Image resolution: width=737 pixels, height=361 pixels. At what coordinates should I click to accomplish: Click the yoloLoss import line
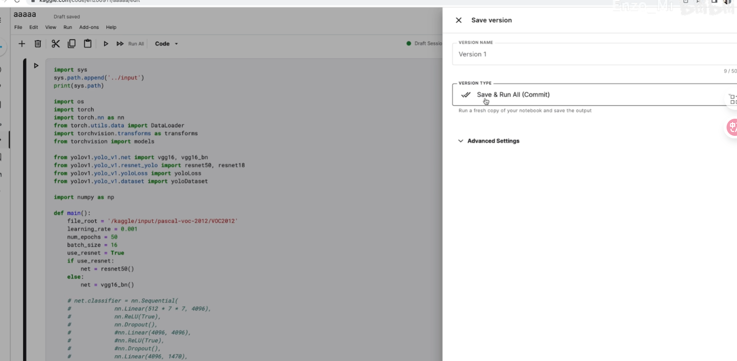pyautogui.click(x=127, y=173)
